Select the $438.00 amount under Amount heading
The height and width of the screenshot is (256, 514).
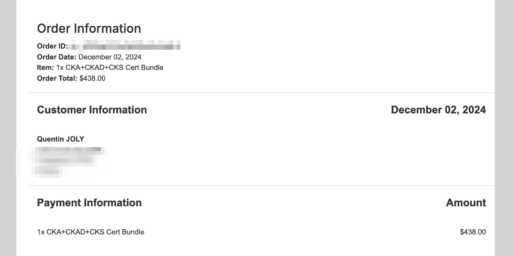click(473, 232)
